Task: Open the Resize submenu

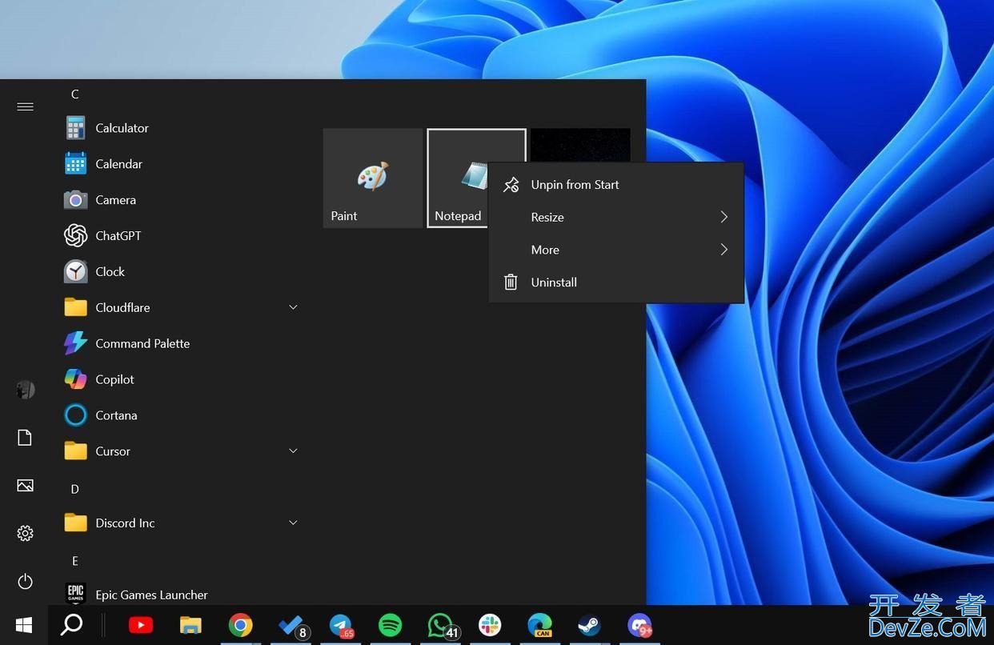Action: pos(616,218)
